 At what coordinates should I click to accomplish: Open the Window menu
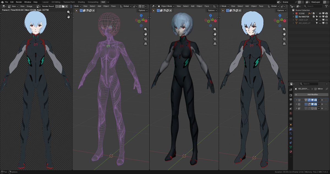tap(28, 2)
